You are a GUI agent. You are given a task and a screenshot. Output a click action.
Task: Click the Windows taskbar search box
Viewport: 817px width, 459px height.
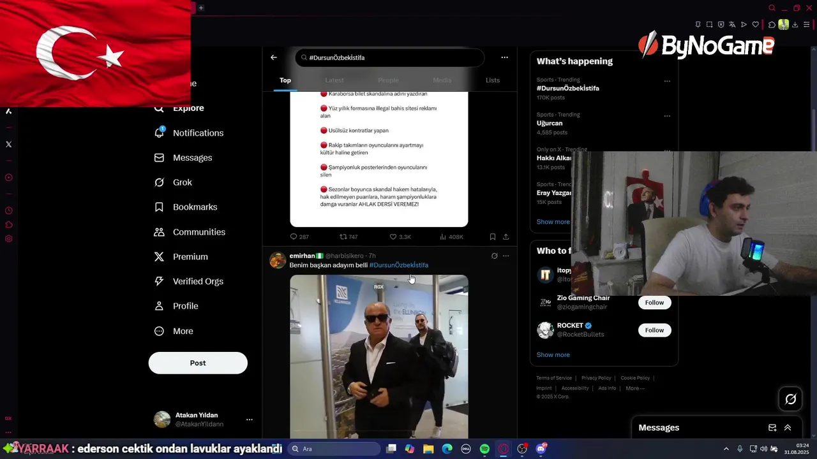coord(333,449)
